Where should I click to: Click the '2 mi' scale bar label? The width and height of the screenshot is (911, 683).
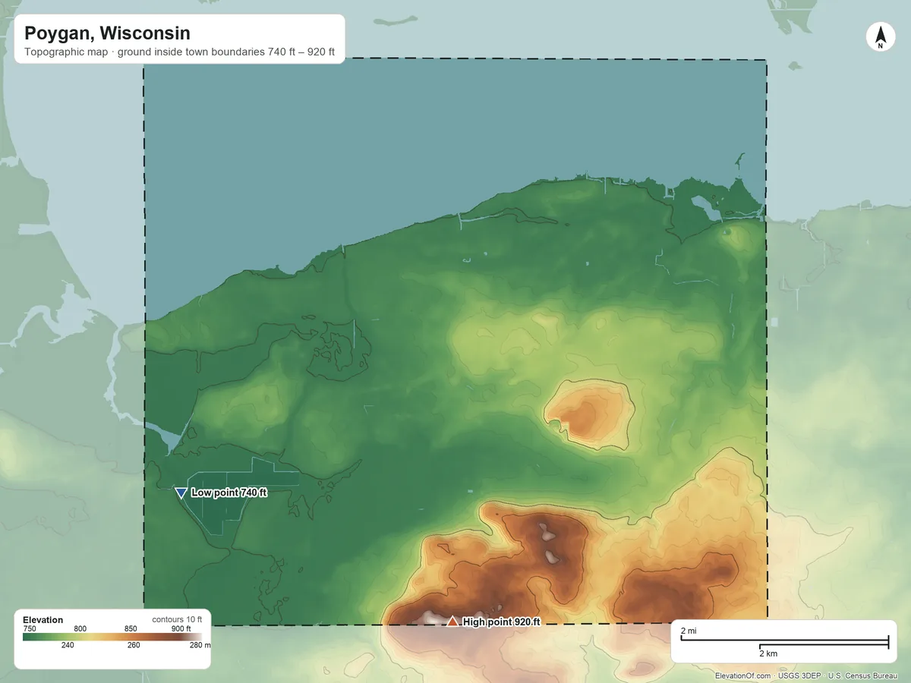click(x=689, y=631)
